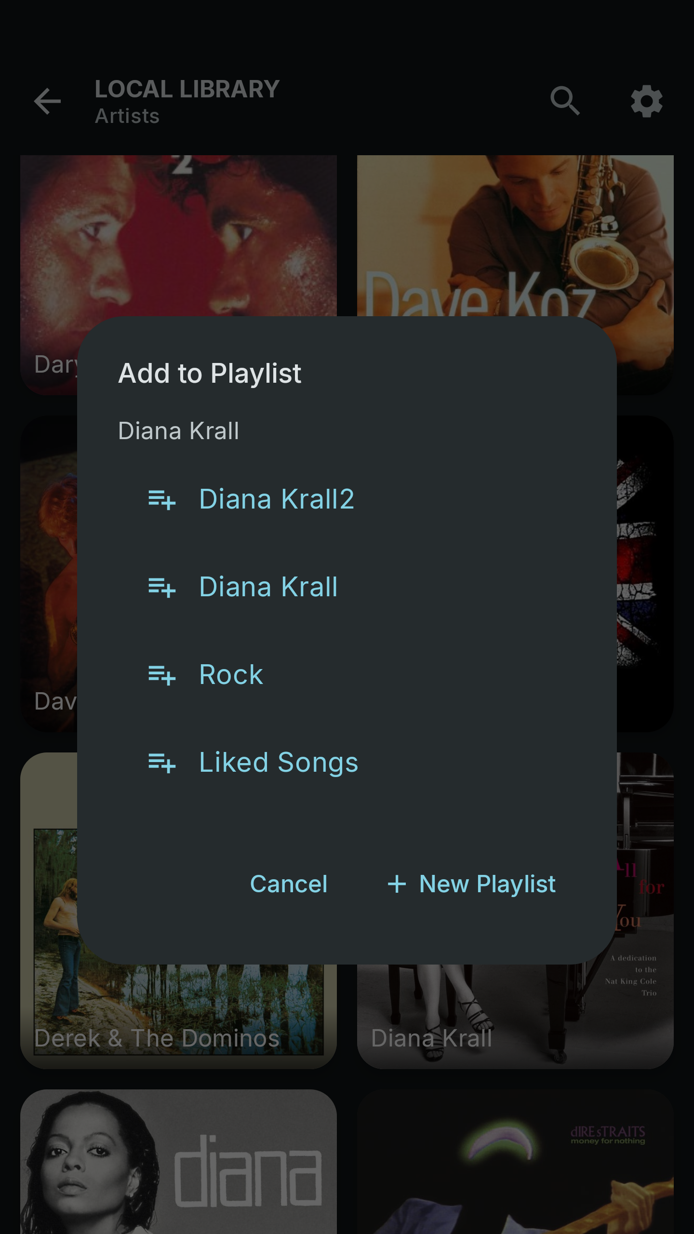The width and height of the screenshot is (694, 1234).
Task: Tap the LOCAL LIBRARY header title
Action: tap(187, 90)
